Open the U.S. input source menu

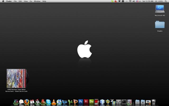tap(138, 1)
